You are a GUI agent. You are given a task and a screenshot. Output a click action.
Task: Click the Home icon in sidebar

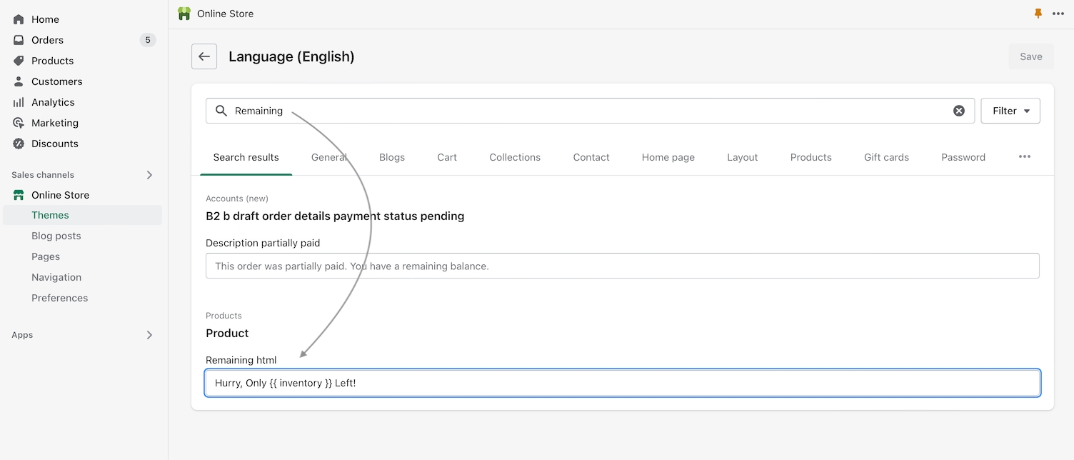19,19
